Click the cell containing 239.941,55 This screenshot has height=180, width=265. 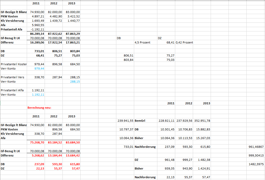(x=125, y=121)
